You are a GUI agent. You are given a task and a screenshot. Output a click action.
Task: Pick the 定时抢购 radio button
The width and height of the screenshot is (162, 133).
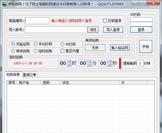[35, 51]
